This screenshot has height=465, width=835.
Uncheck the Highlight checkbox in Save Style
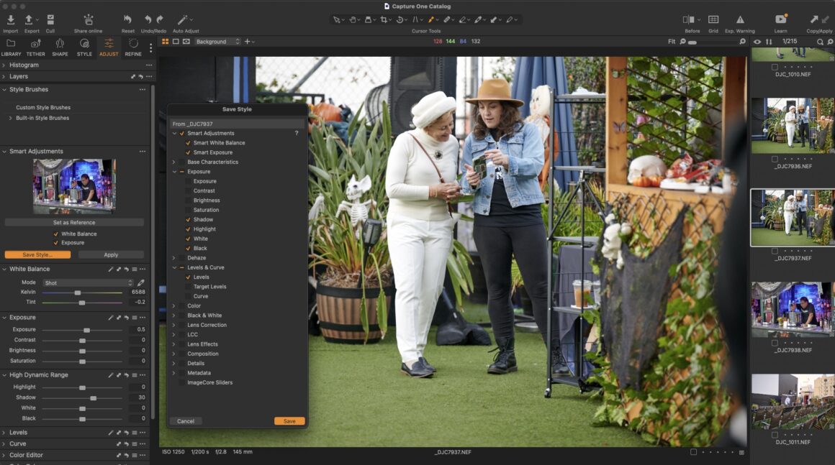pos(188,229)
